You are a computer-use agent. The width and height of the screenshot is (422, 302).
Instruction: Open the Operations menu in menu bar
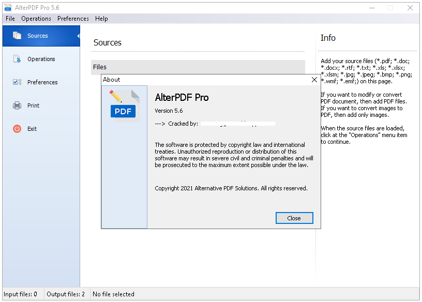tap(36, 19)
